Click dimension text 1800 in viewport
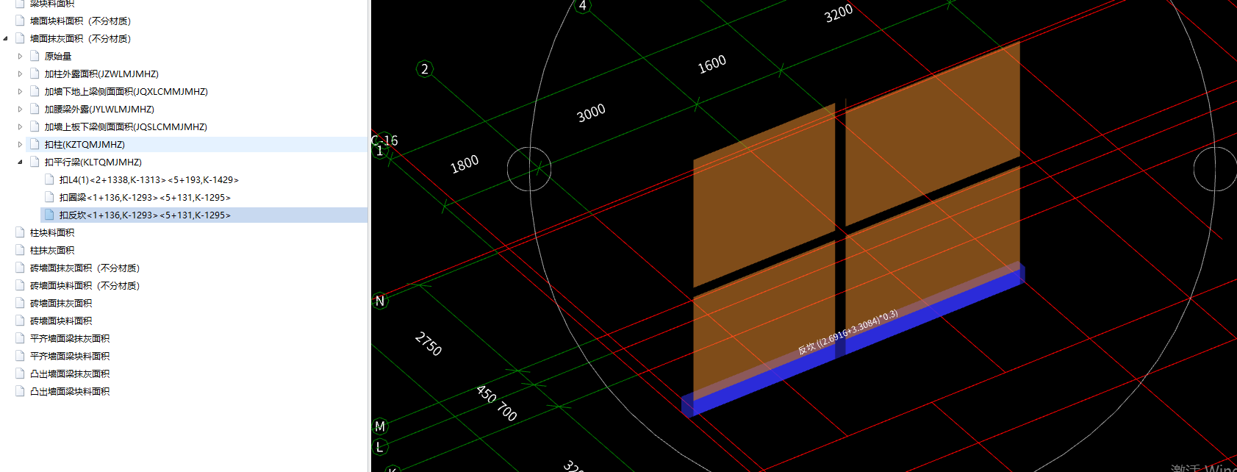This screenshot has width=1237, height=472. [x=465, y=164]
